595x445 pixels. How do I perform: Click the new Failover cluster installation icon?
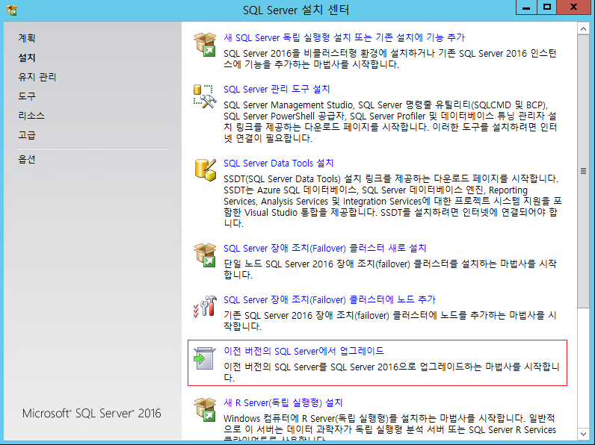205,255
